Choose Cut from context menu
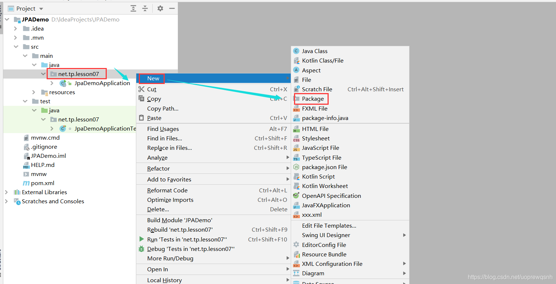The width and height of the screenshot is (556, 284). click(214, 89)
